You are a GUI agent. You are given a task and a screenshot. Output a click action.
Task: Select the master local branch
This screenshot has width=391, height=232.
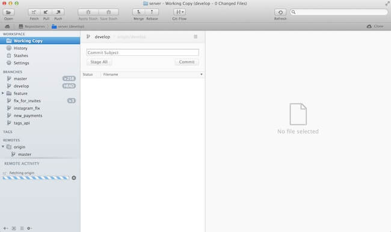(40, 79)
